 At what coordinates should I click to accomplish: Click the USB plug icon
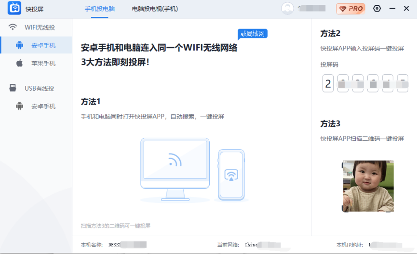13,88
